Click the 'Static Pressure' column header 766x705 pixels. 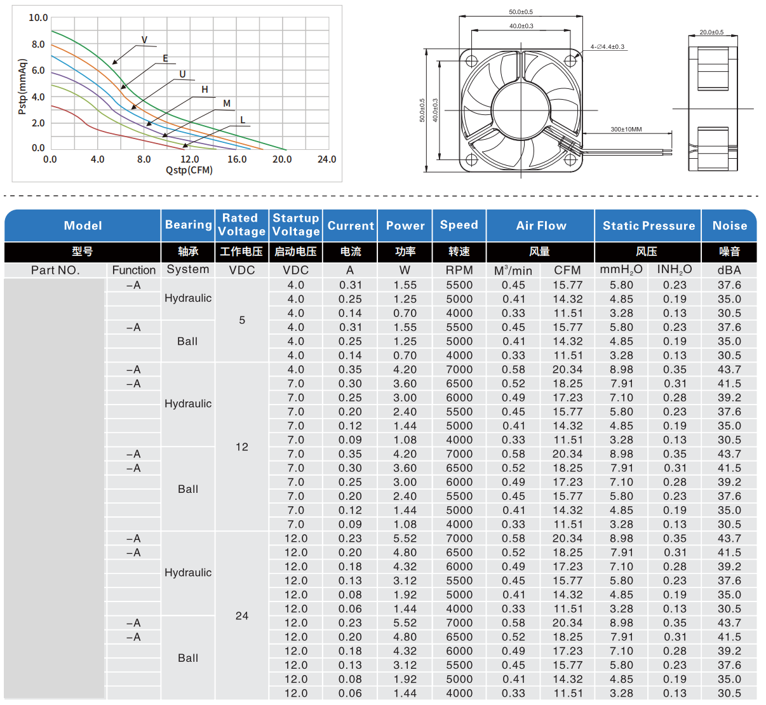pos(648,225)
